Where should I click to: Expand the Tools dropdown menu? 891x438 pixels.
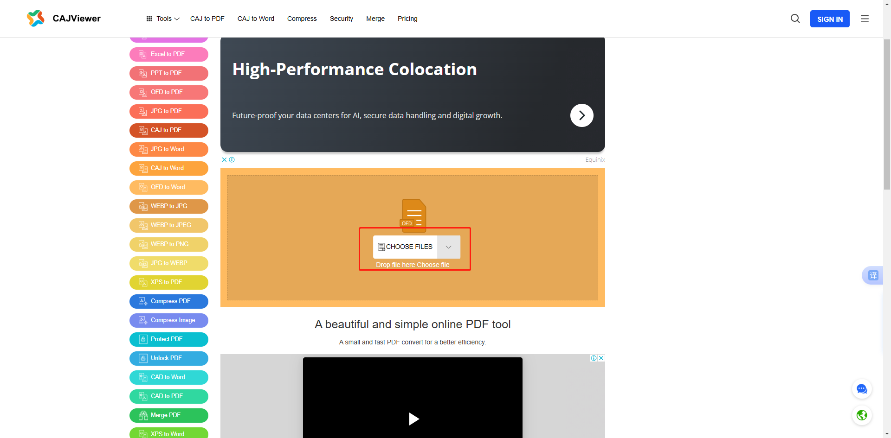pos(163,19)
